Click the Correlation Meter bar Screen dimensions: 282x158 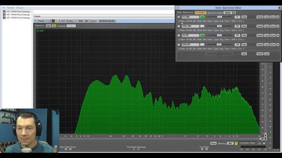tap(253, 147)
